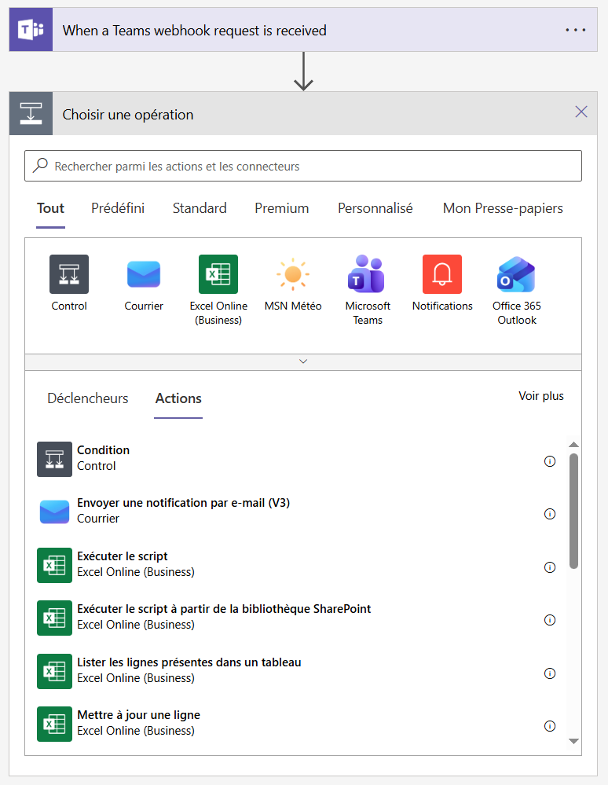Screen dimensions: 608x785
Task: Expand the connectors list with the chevron
Action: (303, 361)
